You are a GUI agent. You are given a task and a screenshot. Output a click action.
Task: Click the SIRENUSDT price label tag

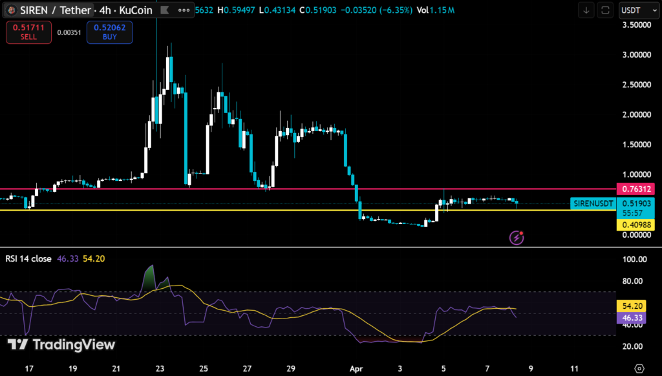tap(592, 204)
